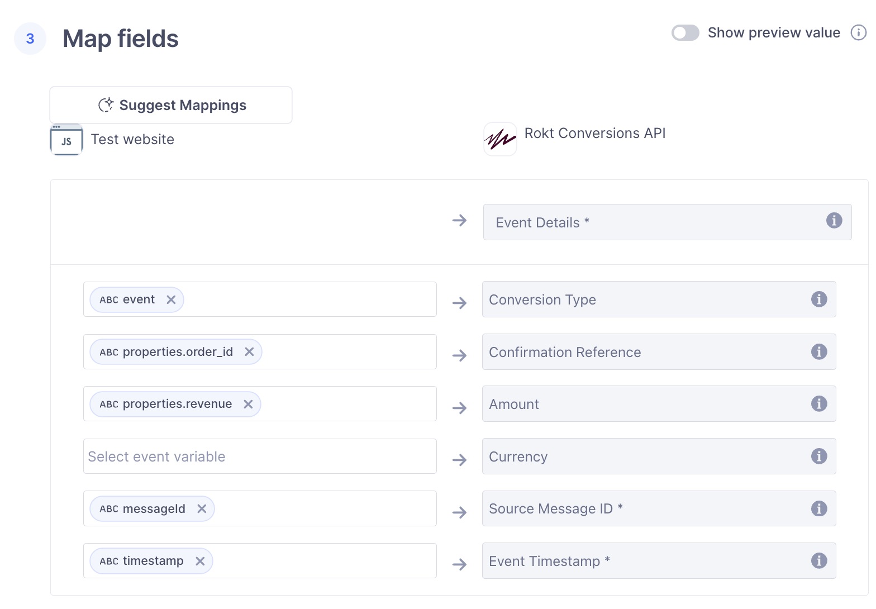Click the Confirmation Reference info icon
Image resolution: width=876 pixels, height=609 pixels.
coord(818,352)
